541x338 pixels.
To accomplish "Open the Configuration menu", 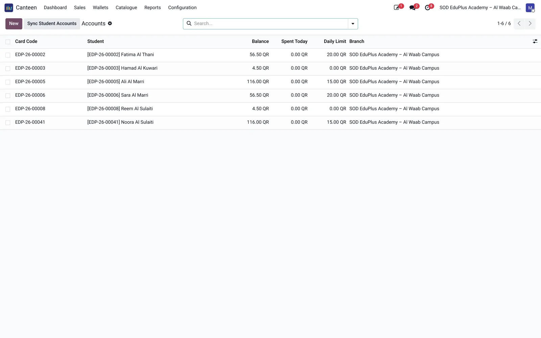I will [182, 7].
